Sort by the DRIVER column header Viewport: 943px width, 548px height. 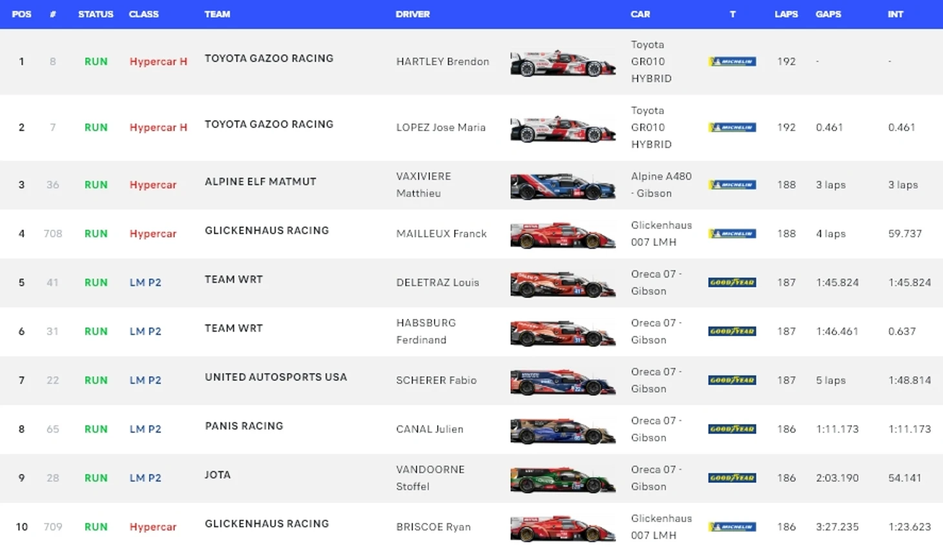click(x=413, y=14)
